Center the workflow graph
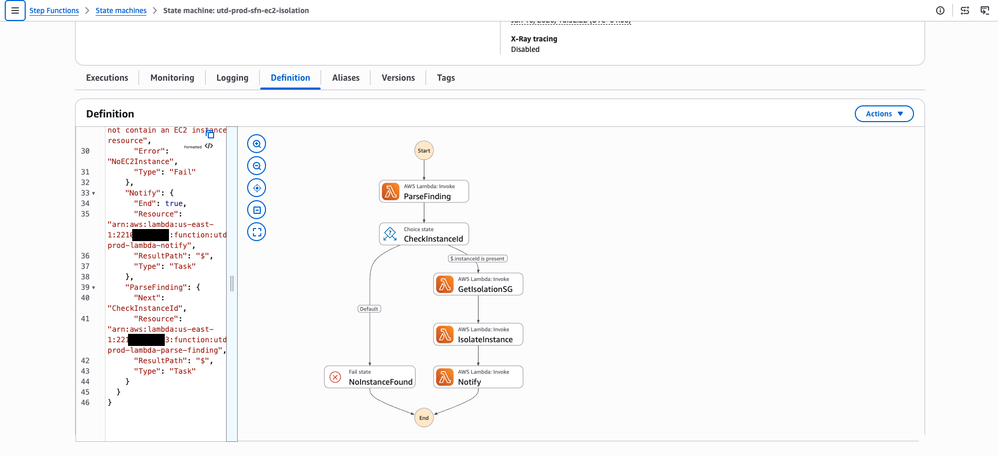Viewport: 998px width, 456px height. pos(257,188)
